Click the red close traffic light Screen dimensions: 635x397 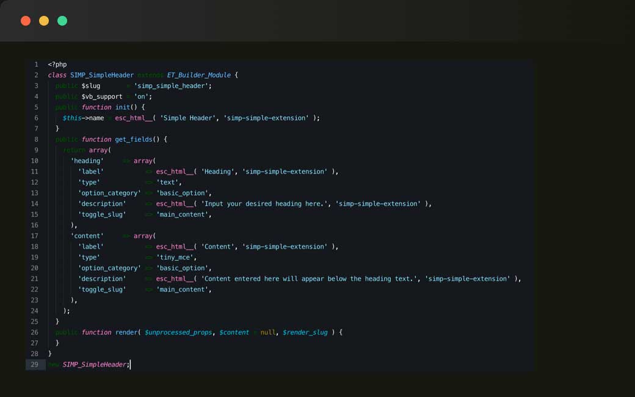tap(26, 20)
